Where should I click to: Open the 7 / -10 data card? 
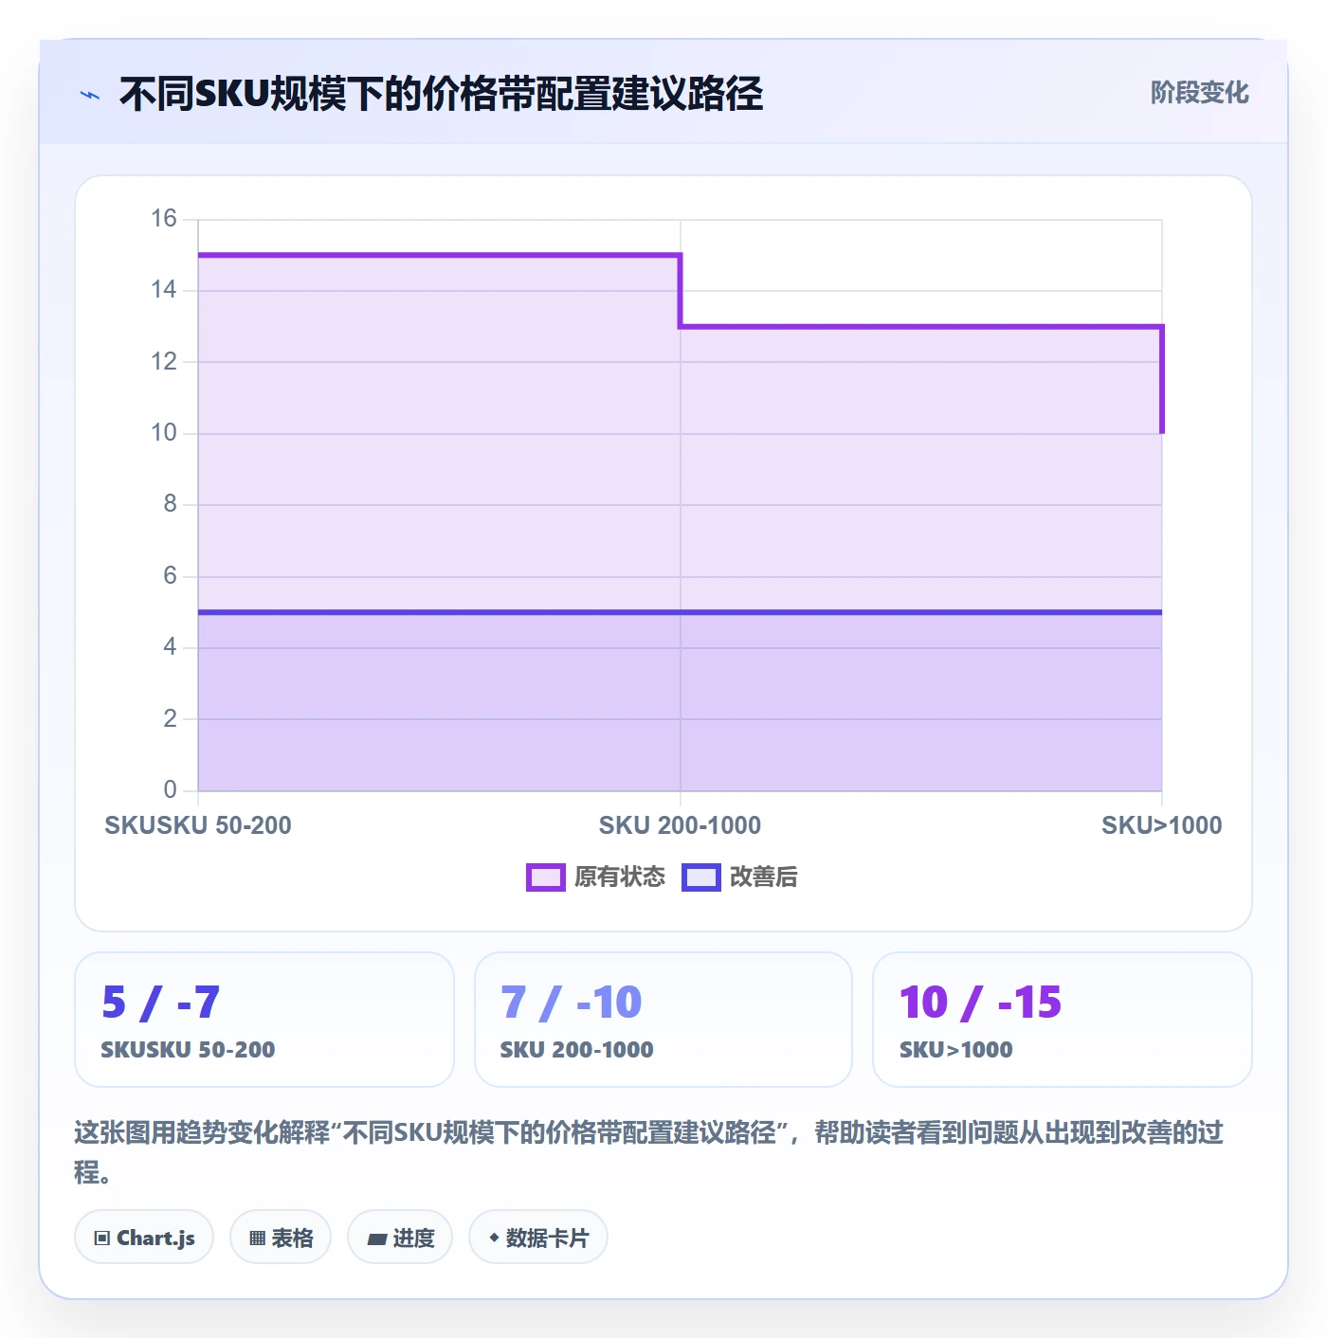click(663, 1020)
